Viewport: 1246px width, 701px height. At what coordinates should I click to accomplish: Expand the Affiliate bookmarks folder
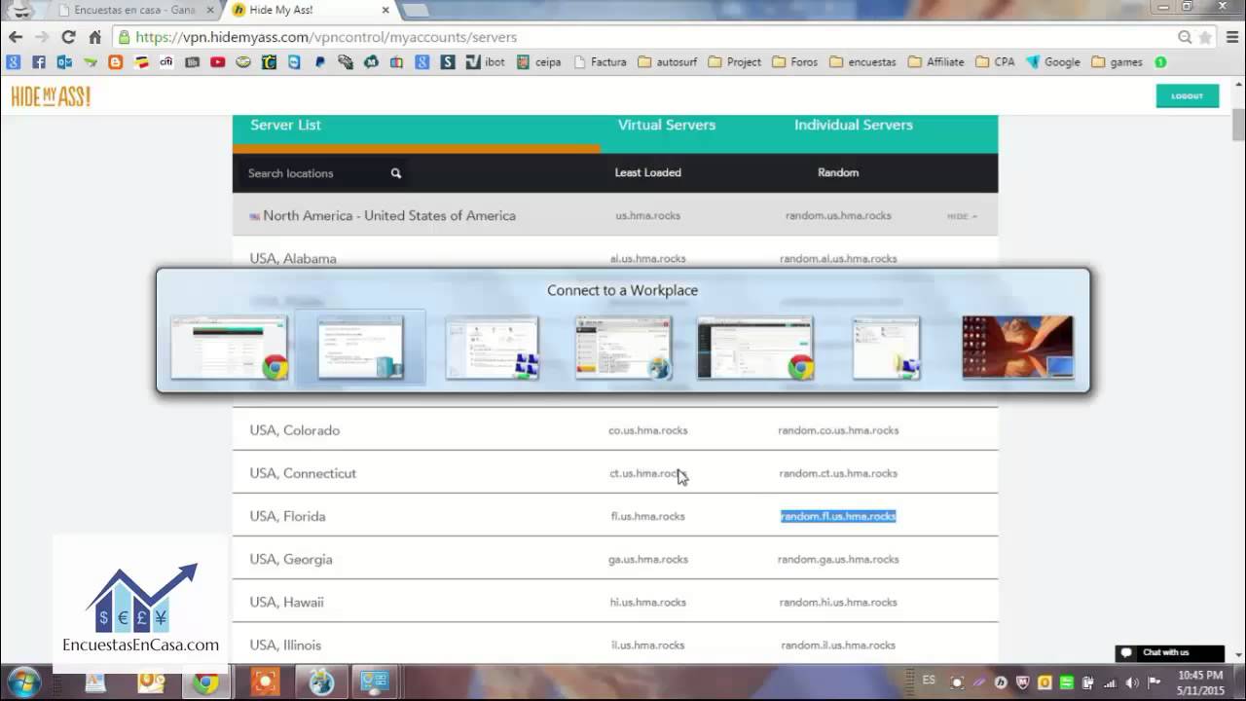click(x=935, y=61)
